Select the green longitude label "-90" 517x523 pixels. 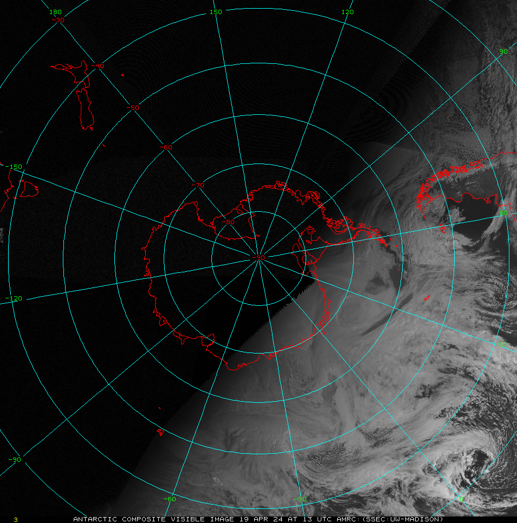coord(14,460)
